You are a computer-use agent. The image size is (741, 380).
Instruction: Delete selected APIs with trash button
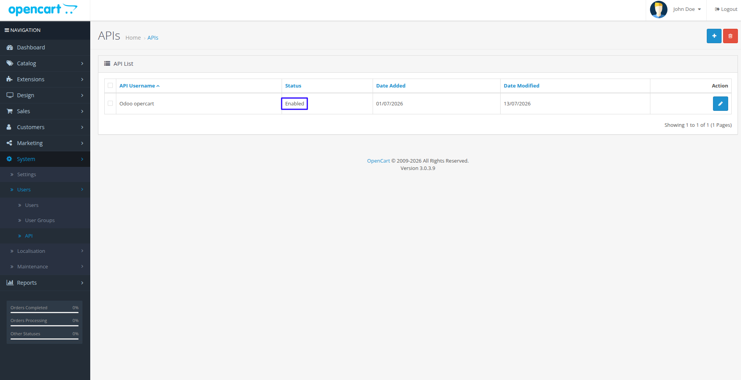pyautogui.click(x=730, y=36)
